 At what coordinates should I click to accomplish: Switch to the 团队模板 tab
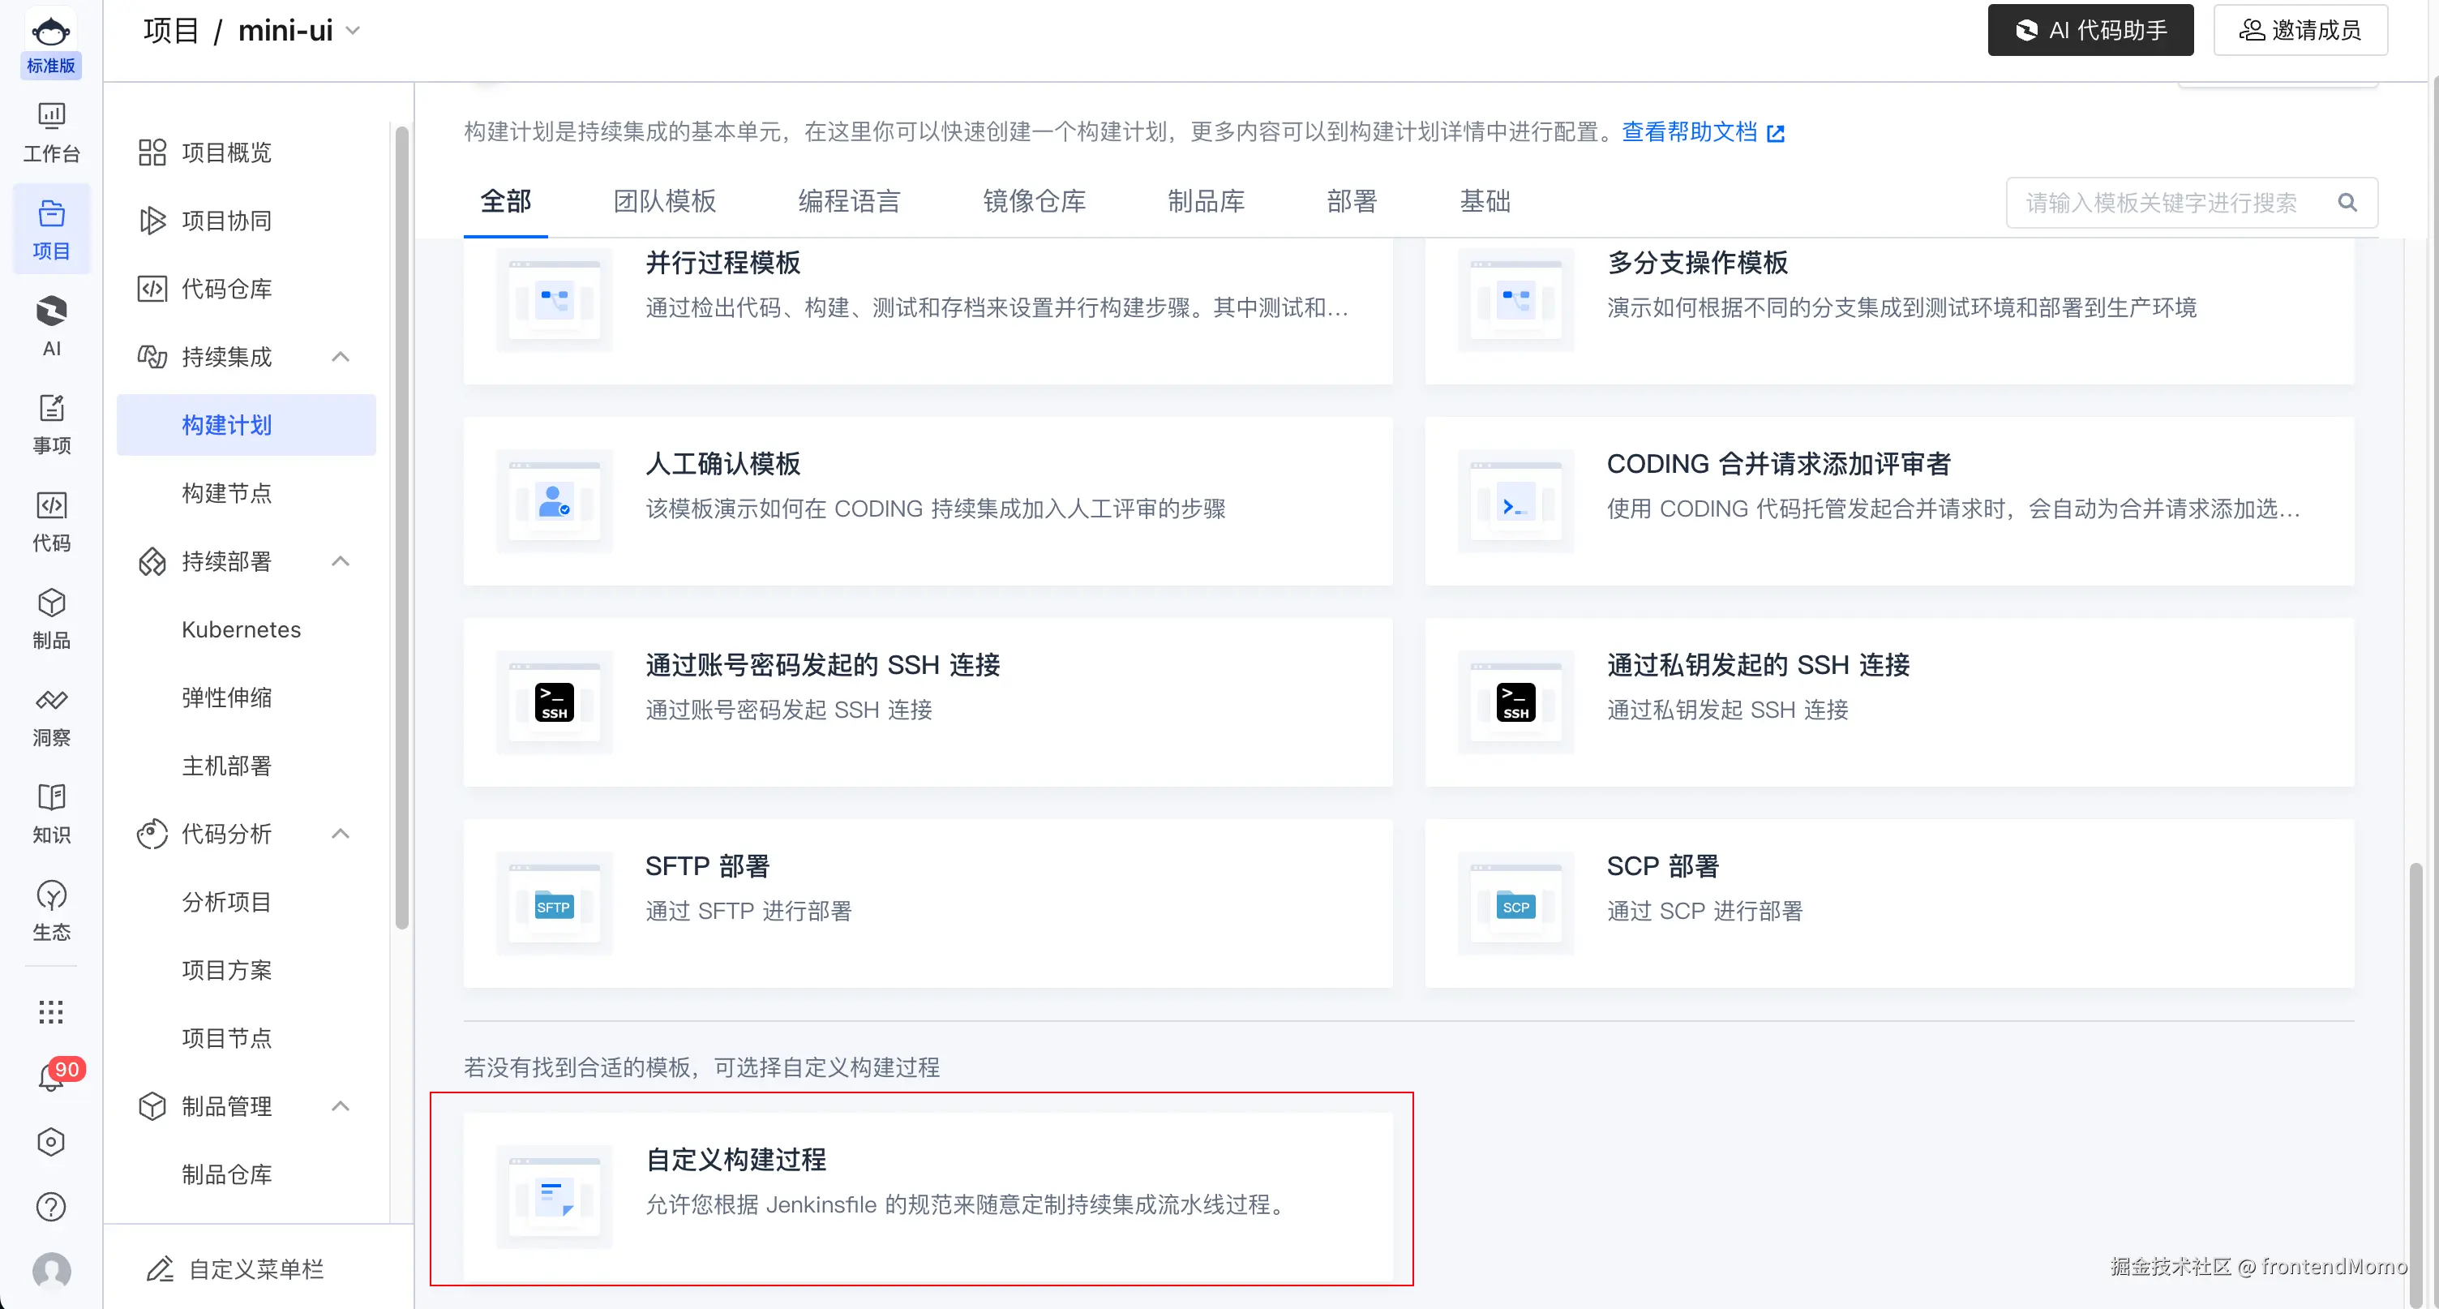point(664,201)
